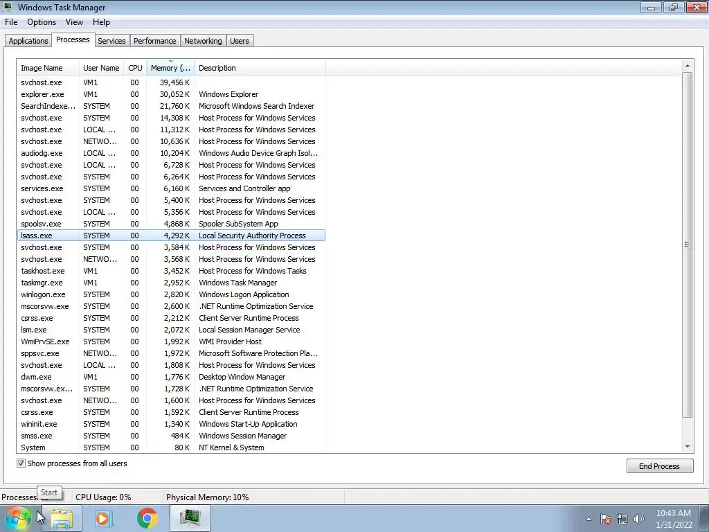Open the Help menu

point(101,22)
